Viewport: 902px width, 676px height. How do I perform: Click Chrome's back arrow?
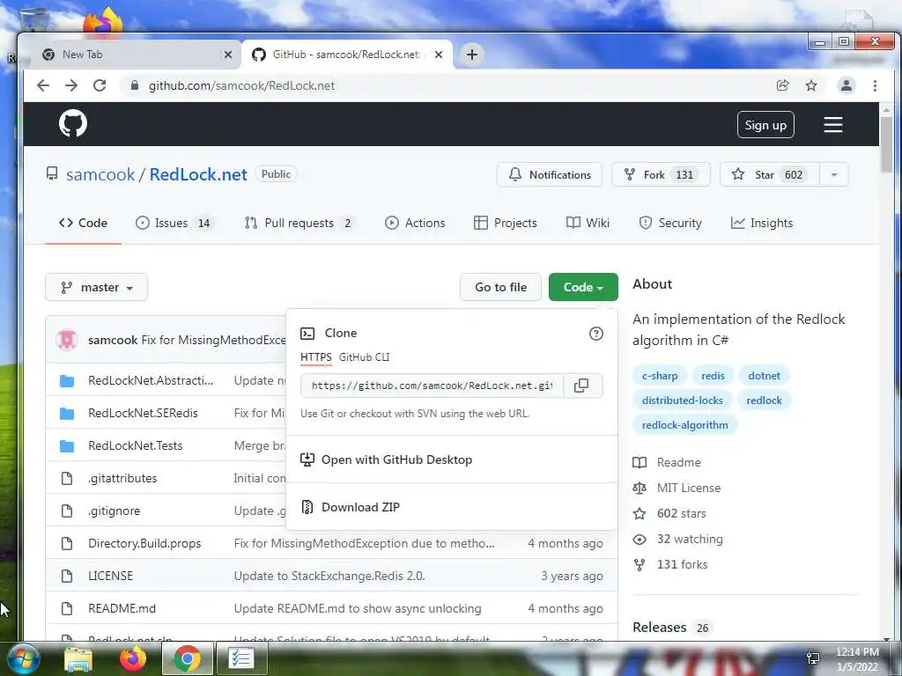43,85
